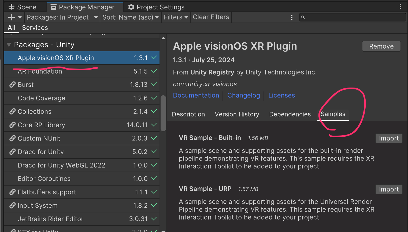The height and width of the screenshot is (232, 408).
Task: Click the installed checkmark for AR Foundation
Action: pyautogui.click(x=154, y=71)
